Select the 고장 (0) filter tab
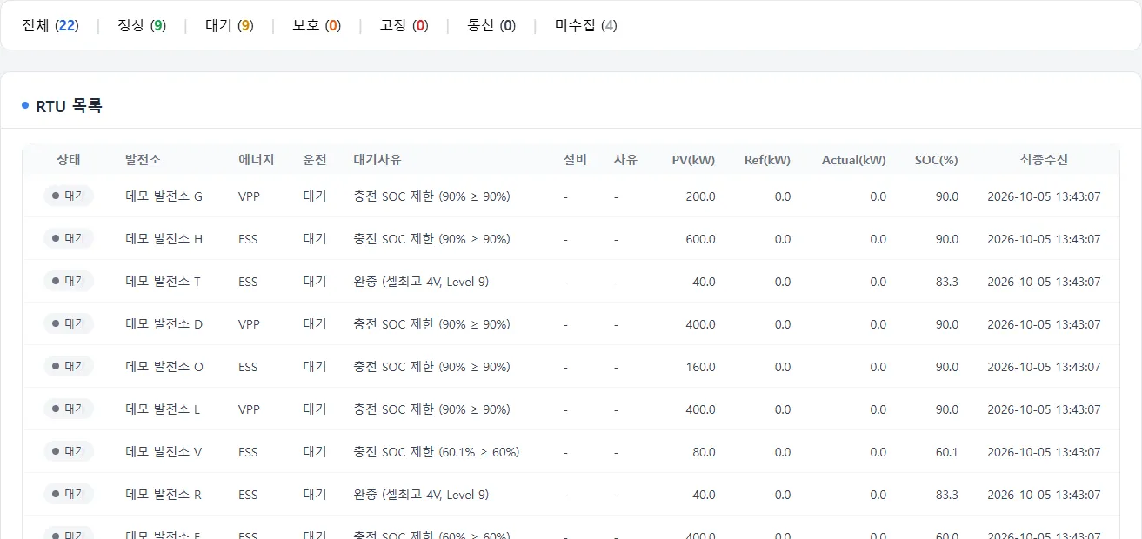This screenshot has width=1142, height=539. coord(404,25)
